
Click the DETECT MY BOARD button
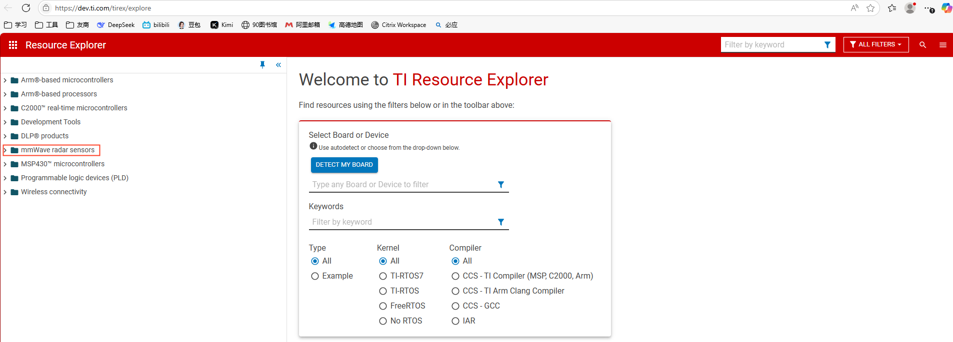coord(344,165)
